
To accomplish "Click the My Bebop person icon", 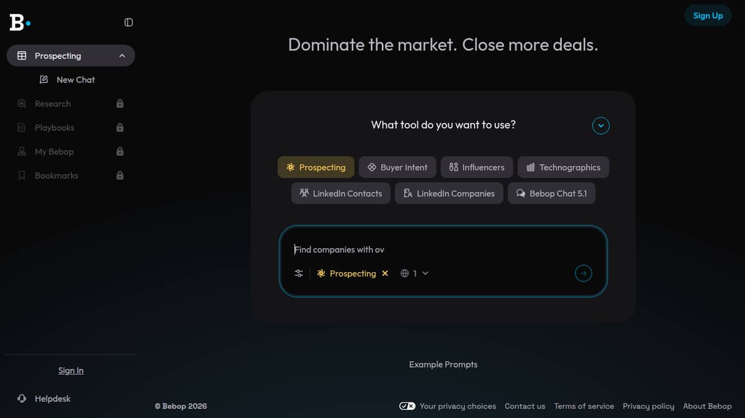I will point(22,151).
